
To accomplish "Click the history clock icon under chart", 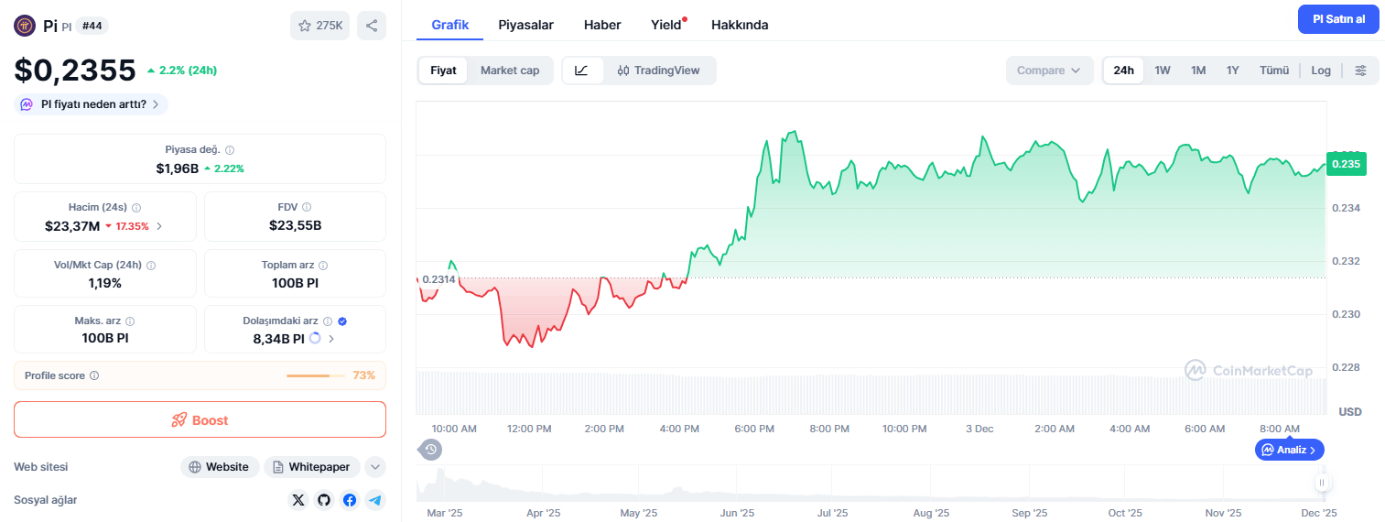I will click(432, 450).
